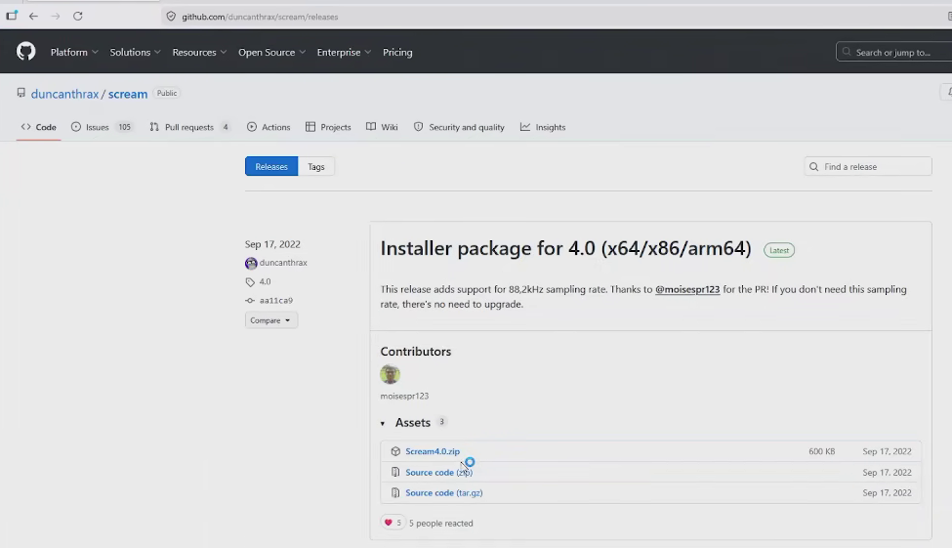The width and height of the screenshot is (952, 548).
Task: Open the scream repository link
Action: coord(128,94)
